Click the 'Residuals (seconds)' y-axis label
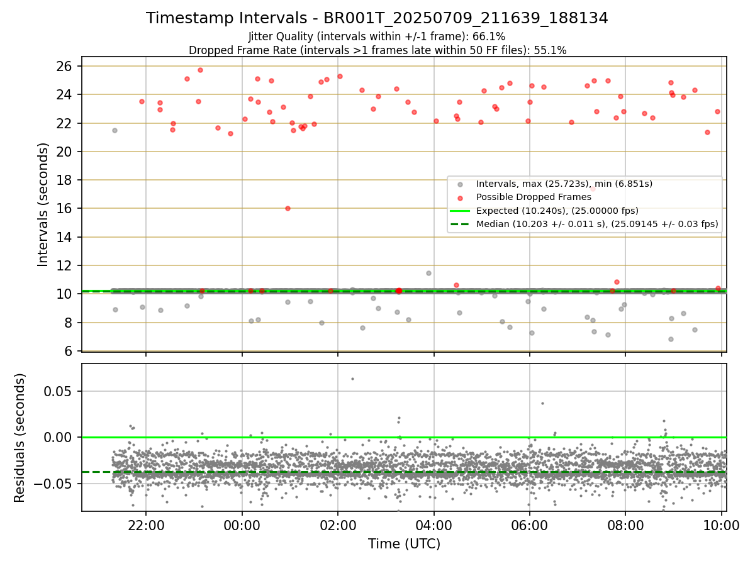Viewport: 755px width, 566px height. coord(20,438)
